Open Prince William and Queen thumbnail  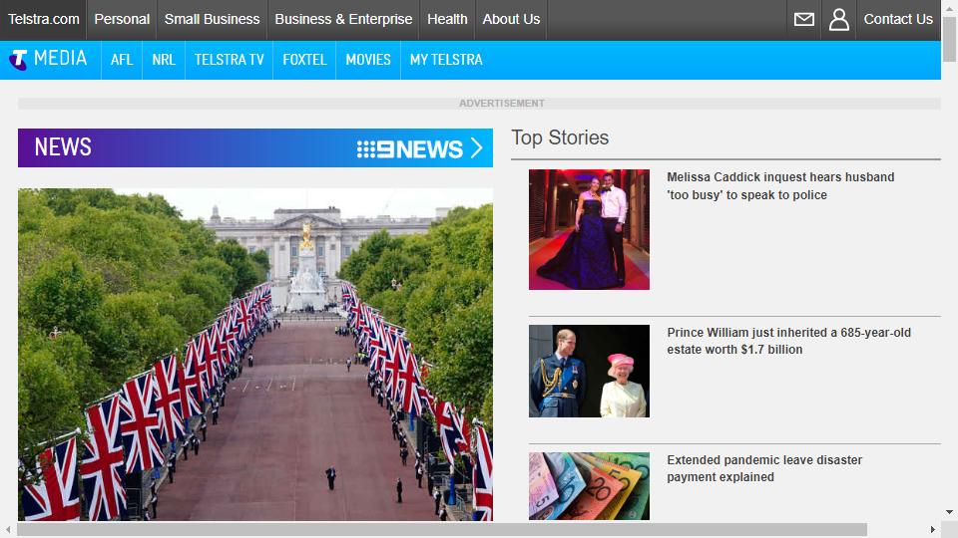click(589, 371)
